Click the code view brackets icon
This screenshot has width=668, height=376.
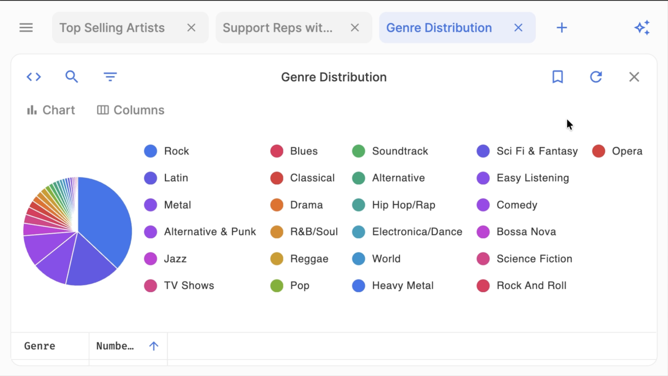tap(34, 77)
